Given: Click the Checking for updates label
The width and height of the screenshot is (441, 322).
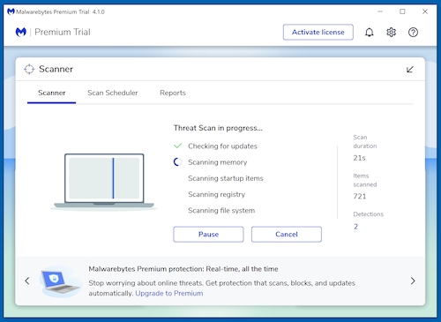Looking at the screenshot, I should tap(222, 146).
